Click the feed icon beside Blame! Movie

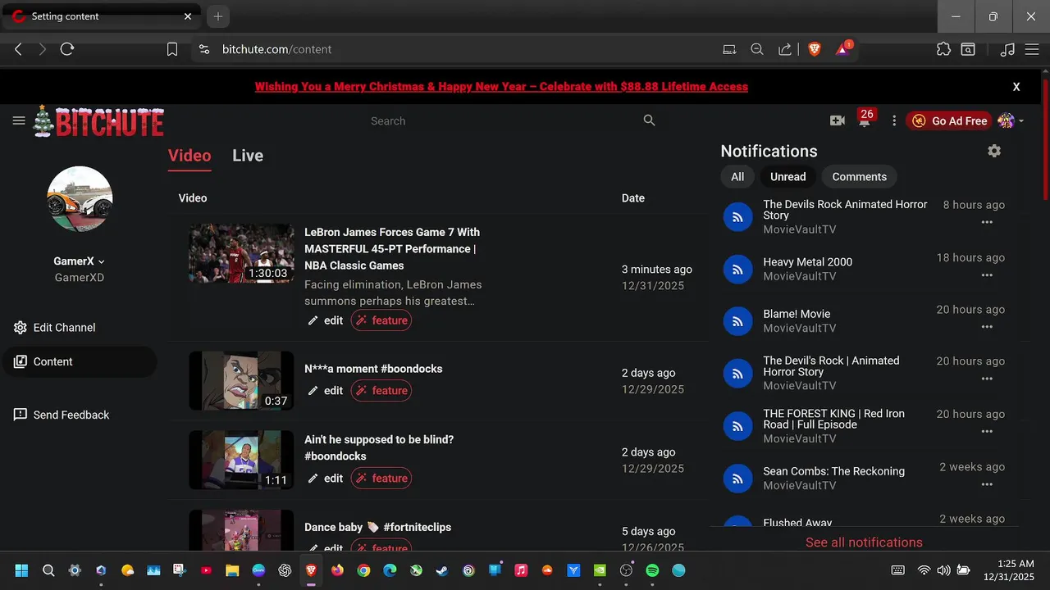[737, 321]
